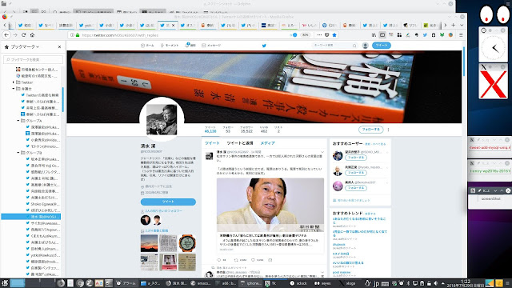Open sunset photo thumbnail in media grid
Viewport: 512px width, 288px height.
point(150,243)
